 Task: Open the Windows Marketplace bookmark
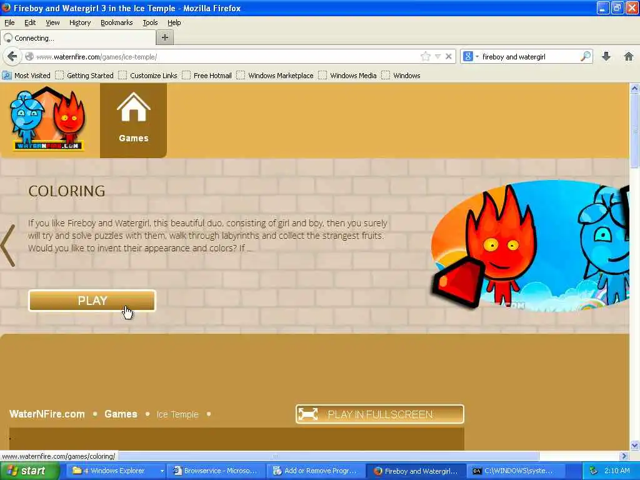coord(275,76)
